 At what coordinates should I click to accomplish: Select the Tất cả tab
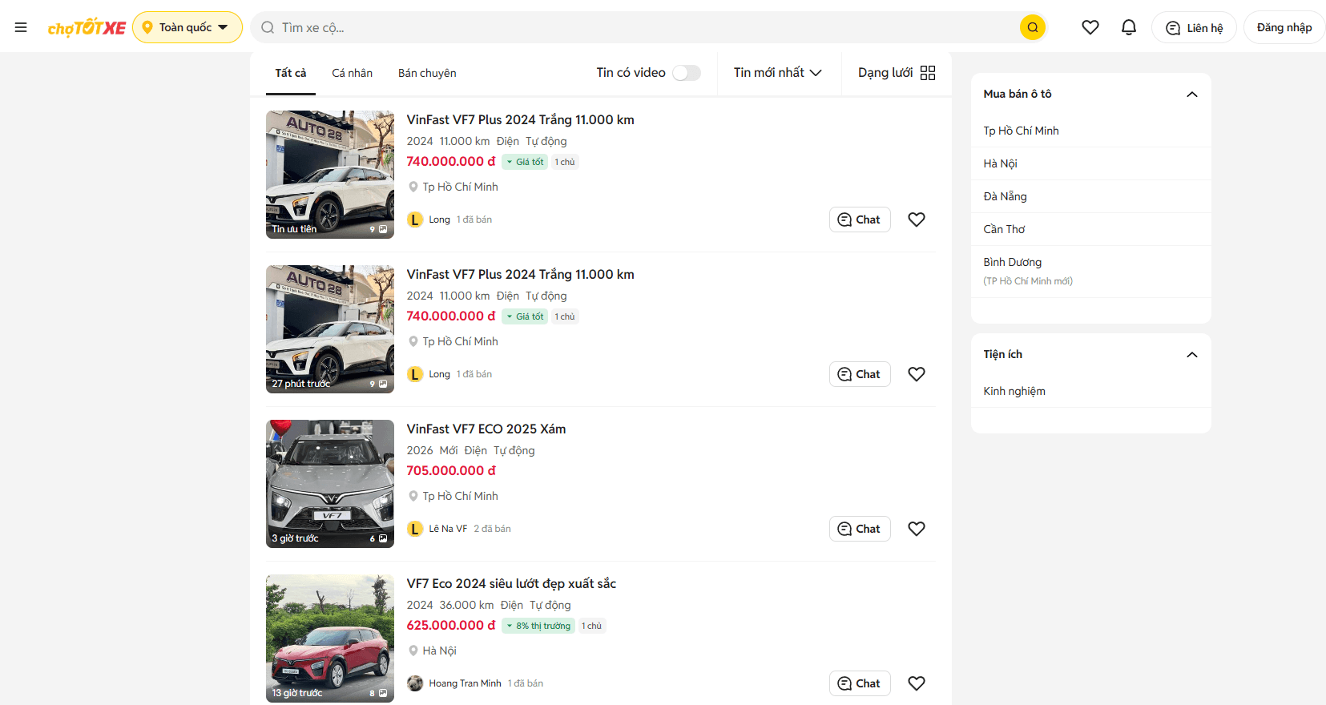click(291, 73)
